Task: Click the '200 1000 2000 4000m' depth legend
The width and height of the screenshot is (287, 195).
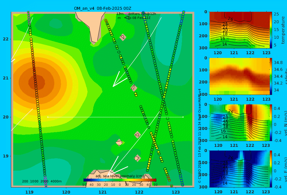Action: [42, 181]
